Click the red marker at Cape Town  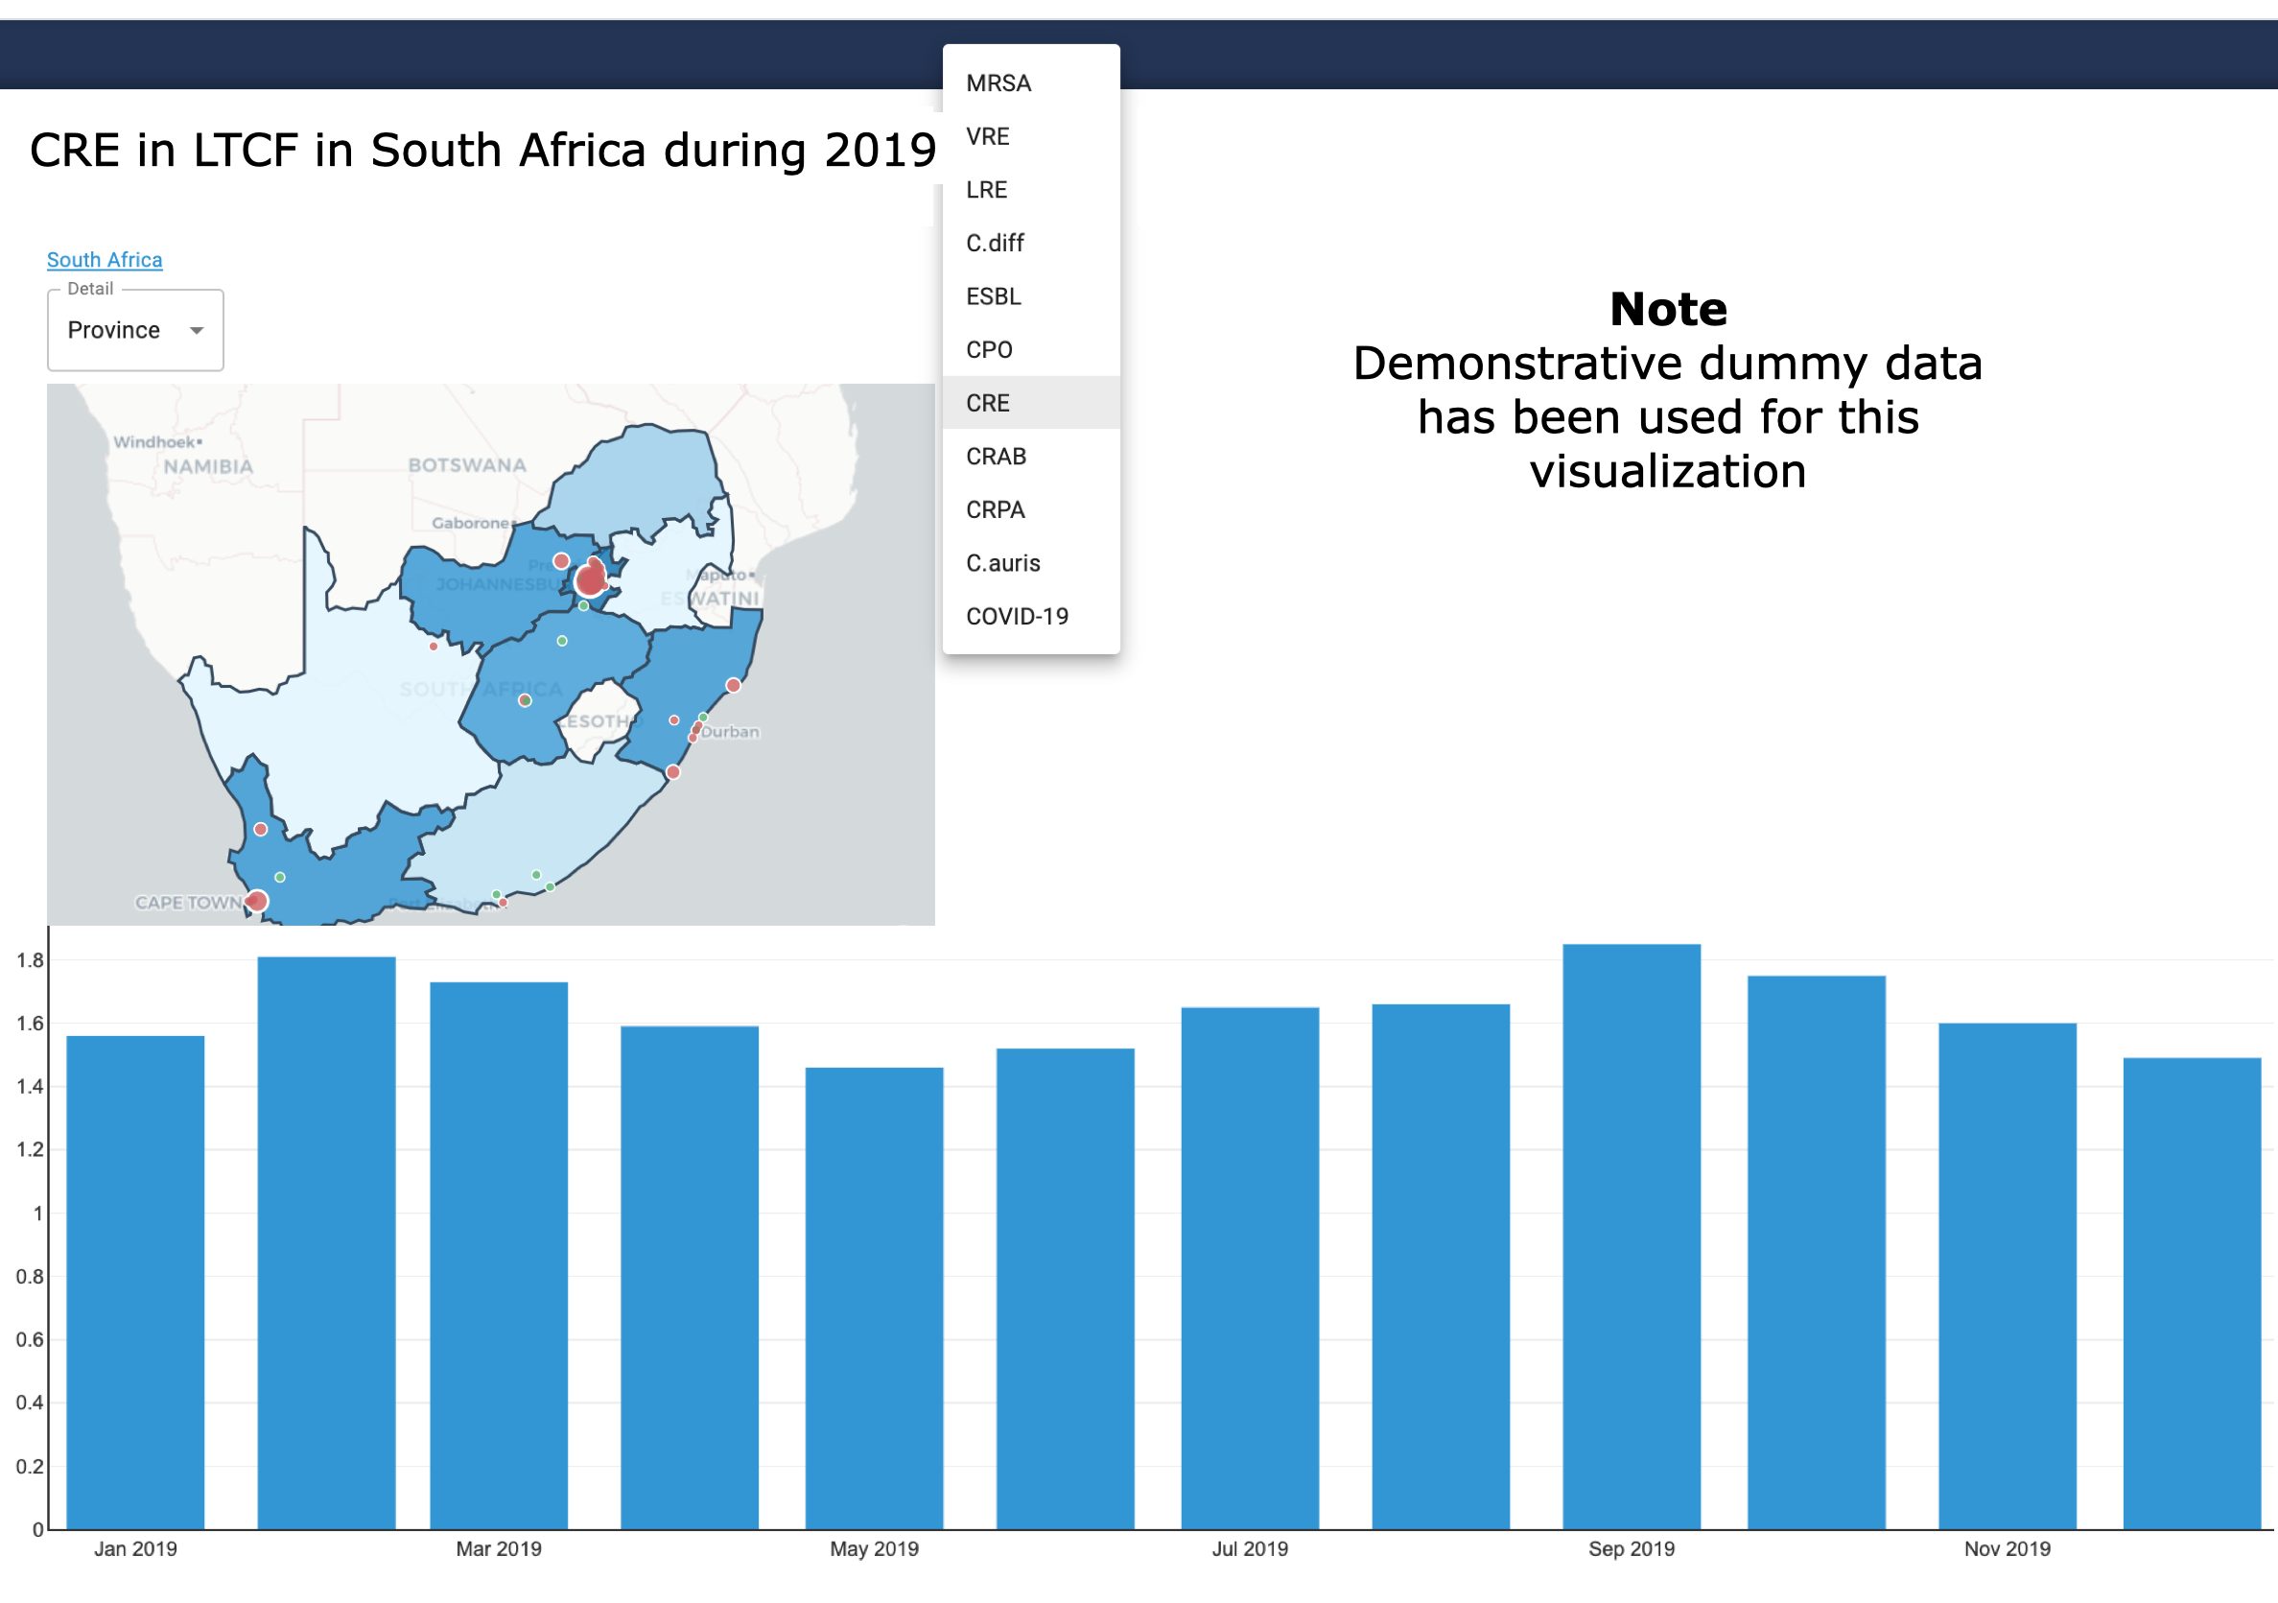[x=257, y=901]
